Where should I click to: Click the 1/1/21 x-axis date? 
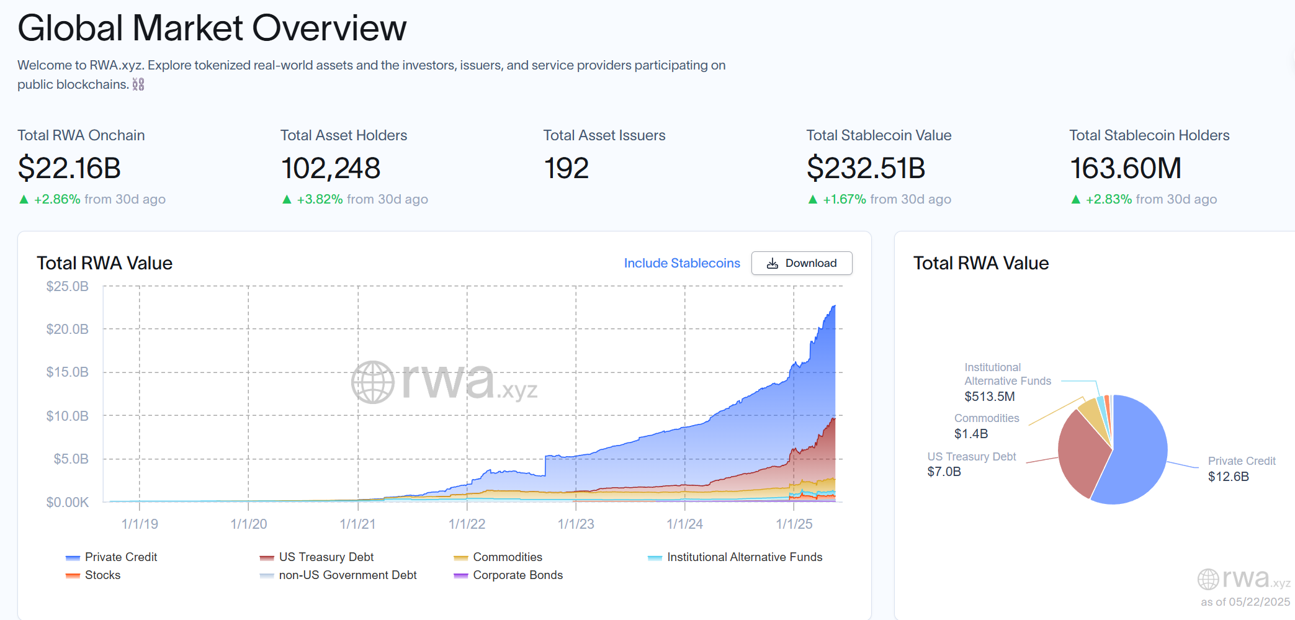357,524
